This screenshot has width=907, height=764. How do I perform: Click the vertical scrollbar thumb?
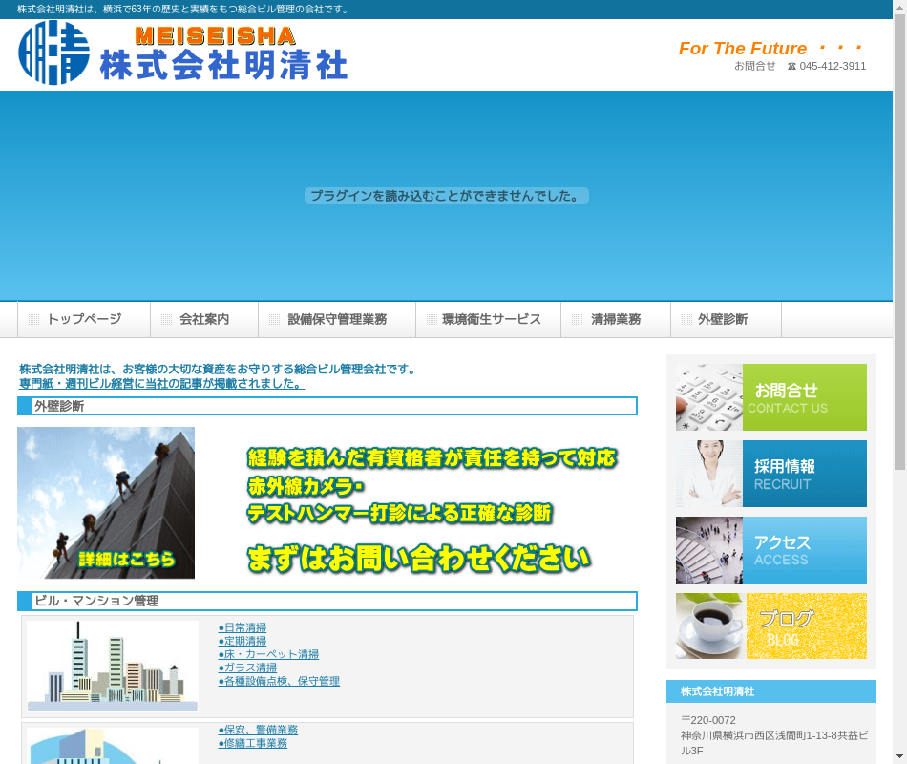900,242
